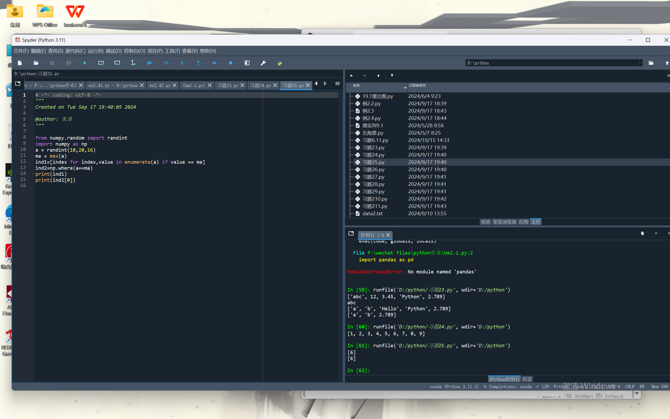
Task: Click the New file icon
Action: point(20,63)
